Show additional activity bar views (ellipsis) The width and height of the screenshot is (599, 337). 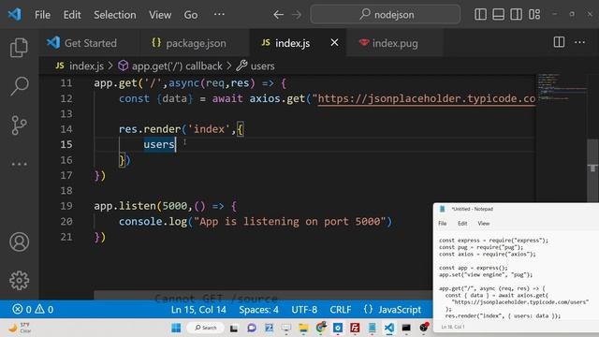19,165
